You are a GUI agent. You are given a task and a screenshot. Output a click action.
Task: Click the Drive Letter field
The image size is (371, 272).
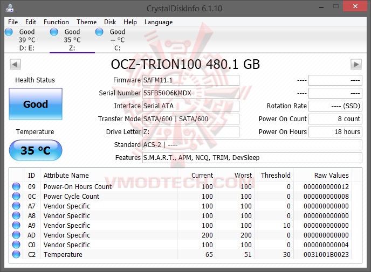191,131
